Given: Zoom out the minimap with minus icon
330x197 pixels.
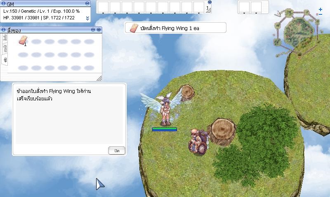Looking at the screenshot, I should pos(321,15).
